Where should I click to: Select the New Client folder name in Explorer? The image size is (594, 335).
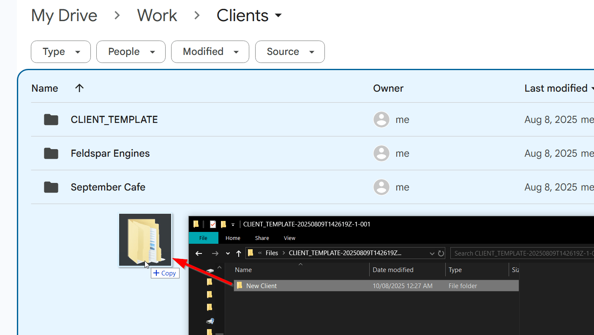(x=262, y=286)
